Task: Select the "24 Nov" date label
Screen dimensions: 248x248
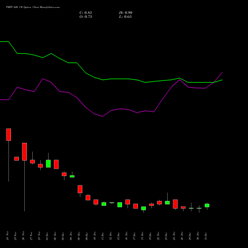Action: pyautogui.click(x=7, y=236)
